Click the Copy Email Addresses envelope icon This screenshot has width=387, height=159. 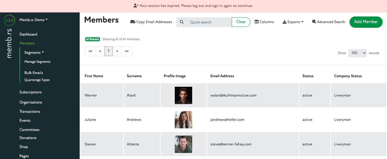coord(133,22)
